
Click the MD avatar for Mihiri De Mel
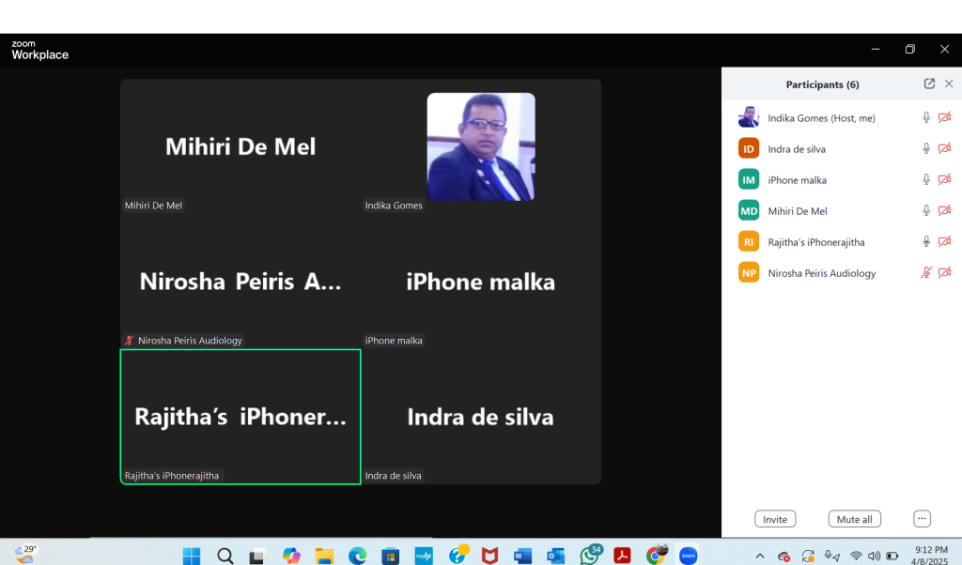pyautogui.click(x=749, y=211)
